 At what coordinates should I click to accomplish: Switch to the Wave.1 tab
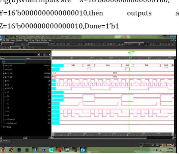(6, 141)
